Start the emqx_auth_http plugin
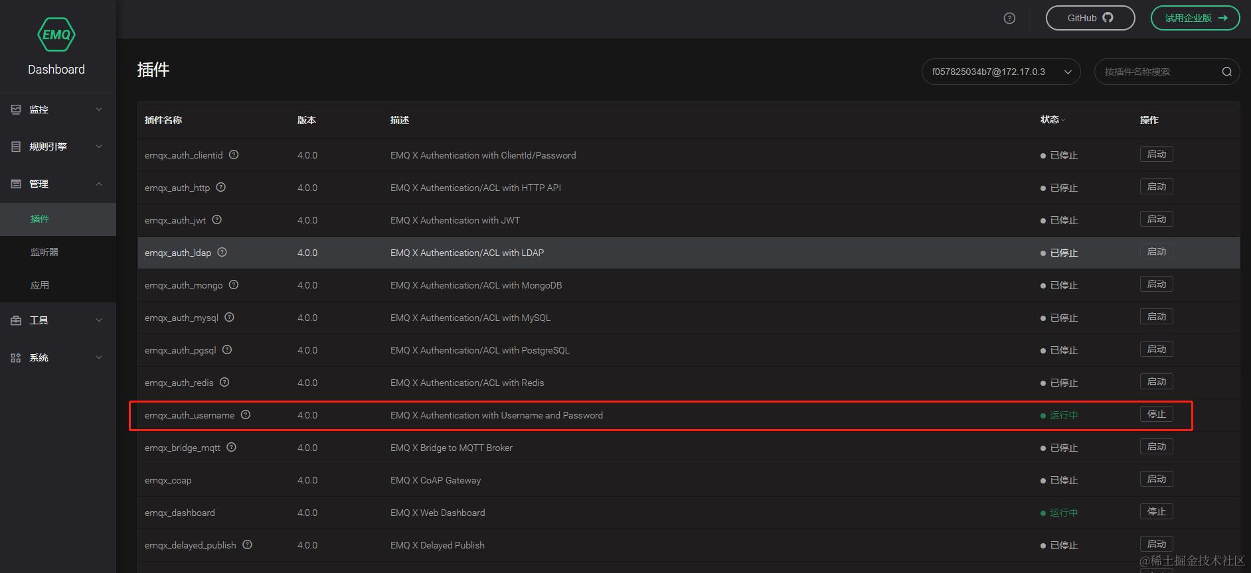The image size is (1251, 573). [x=1157, y=186]
